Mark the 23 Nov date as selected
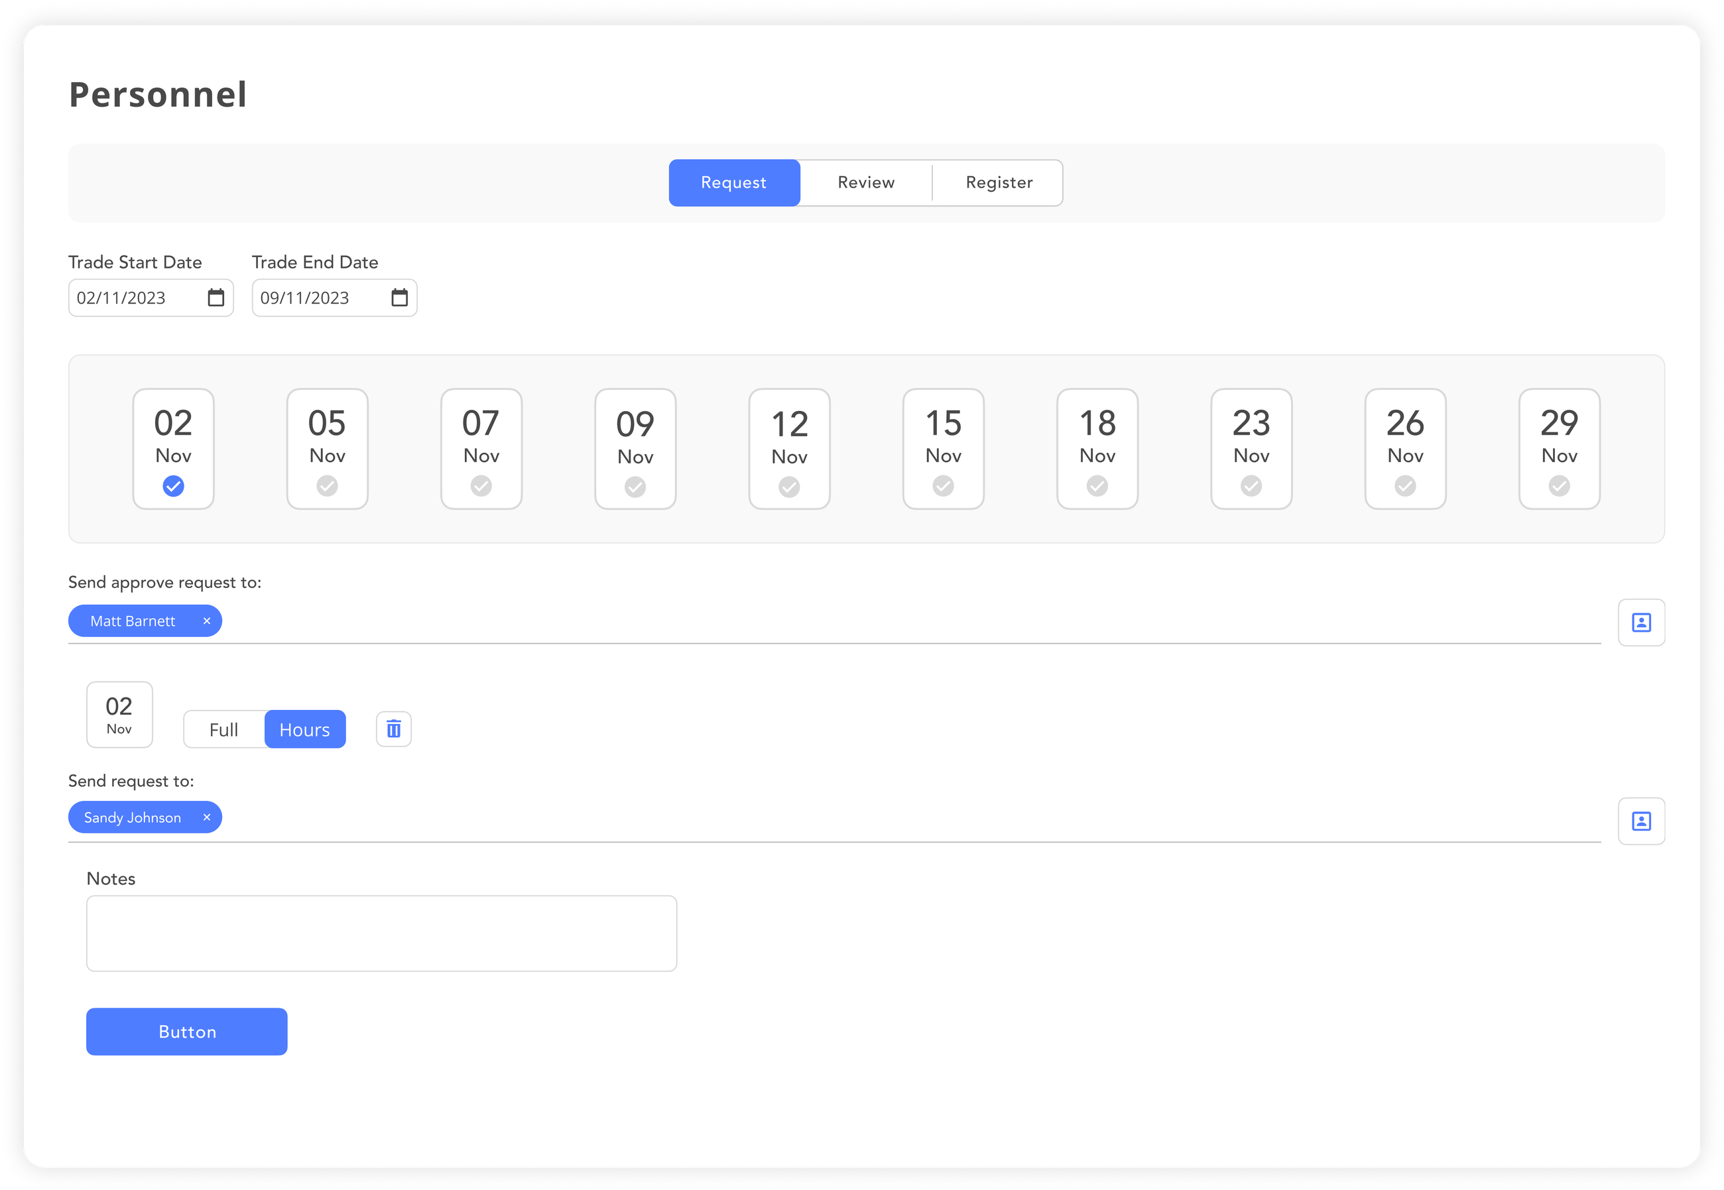Viewport: 1724px width, 1190px height. click(x=1251, y=448)
